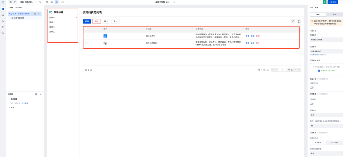Open the page selector dropdown in top bar
Screen dimensions: 345x157
click(x=28, y=2)
